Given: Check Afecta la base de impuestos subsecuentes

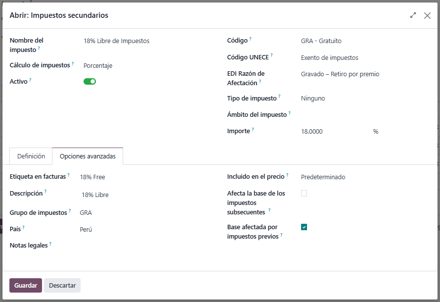Looking at the screenshot, I should pyautogui.click(x=304, y=194).
